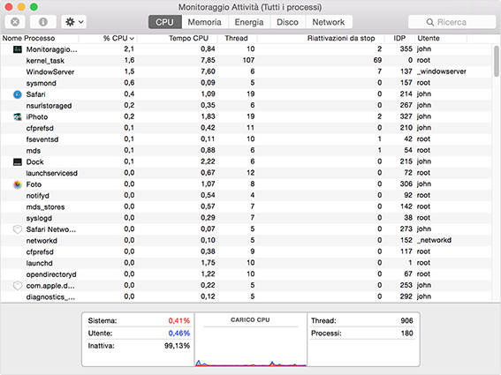
Task: Click Processi total 180
Action: coord(407,334)
